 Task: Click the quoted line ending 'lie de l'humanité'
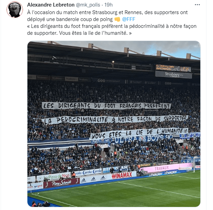tap(112, 30)
